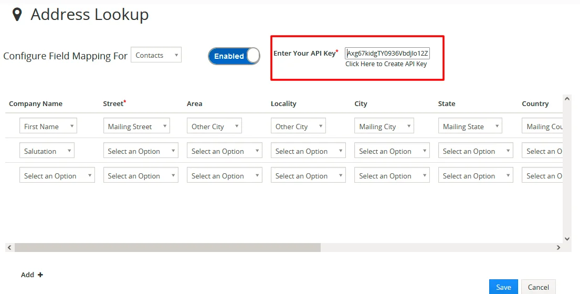Expand the Mailing City dropdown
Screen dimensions: 580x294
(384, 127)
